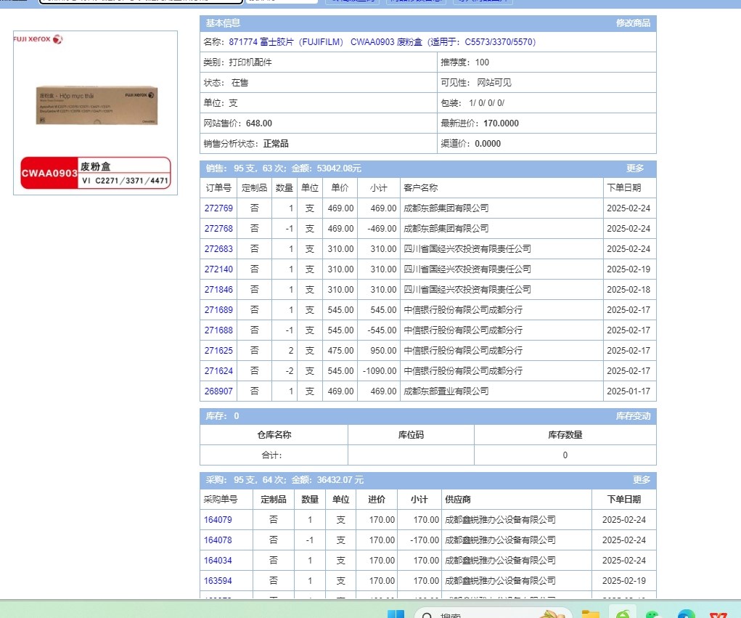This screenshot has height=618, width=741.
Task: Open WeChat from the taskbar
Action: click(652, 614)
